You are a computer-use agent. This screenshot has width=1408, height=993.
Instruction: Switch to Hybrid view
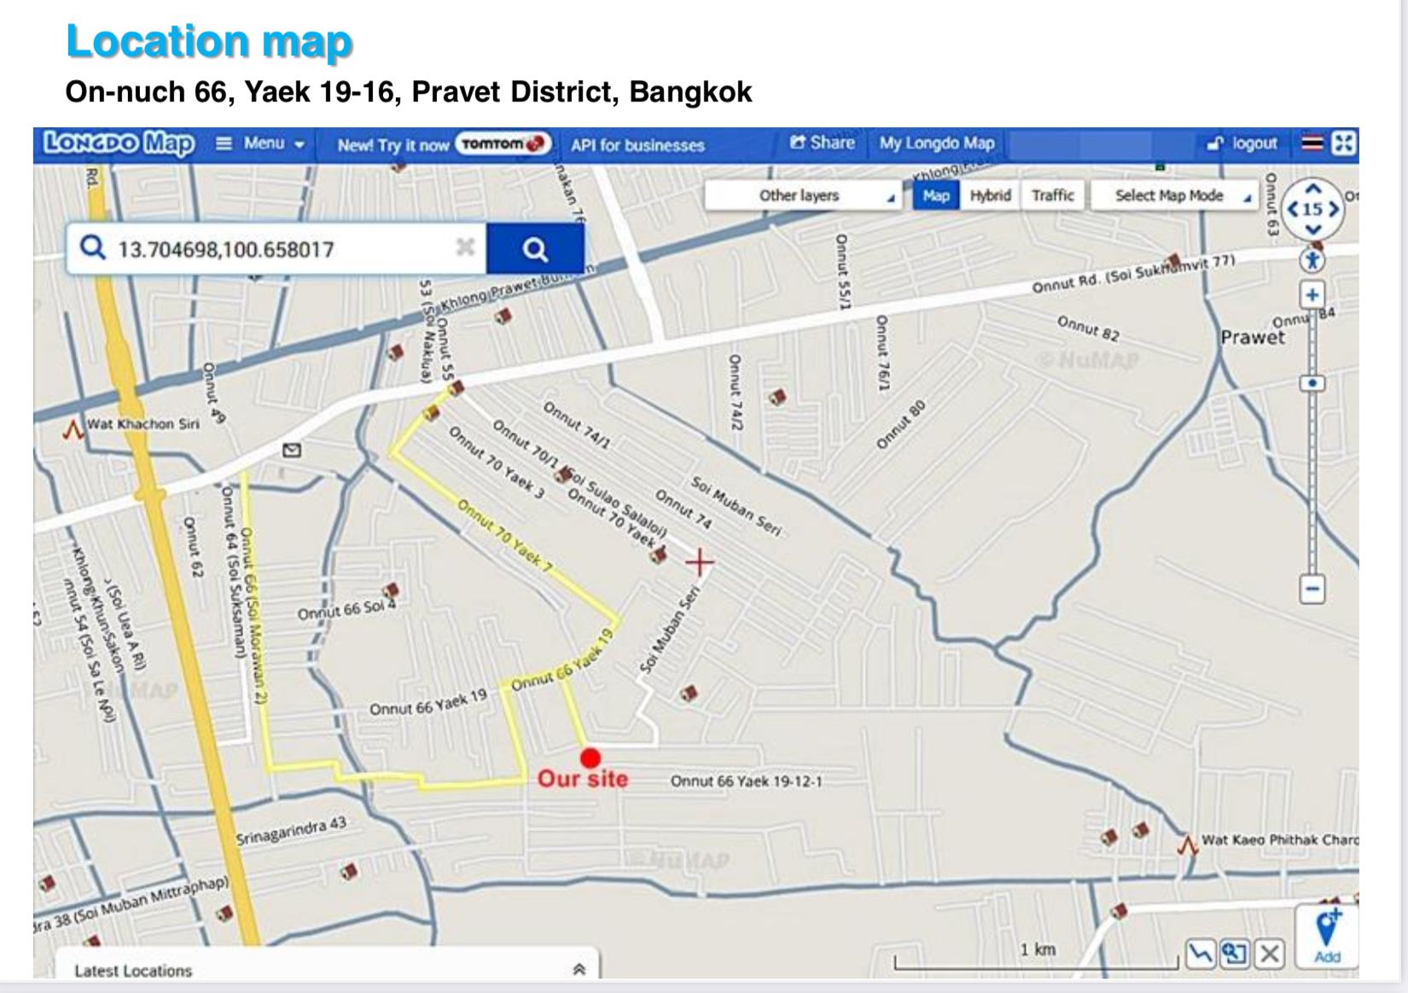pyautogui.click(x=990, y=195)
